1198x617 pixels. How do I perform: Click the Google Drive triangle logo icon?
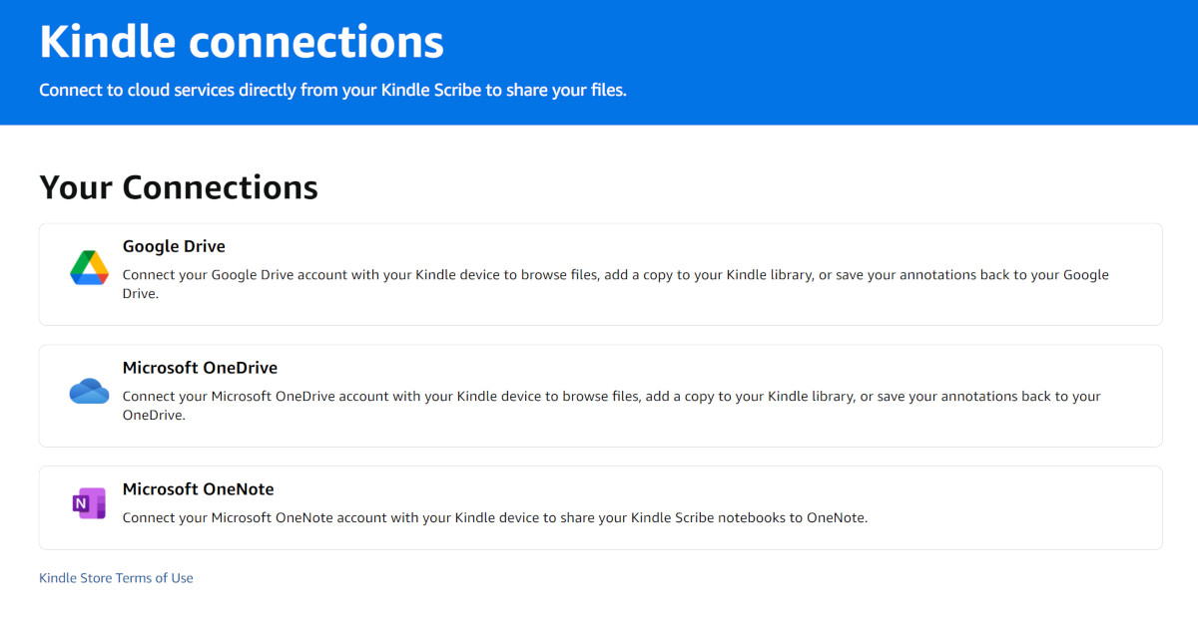[89, 268]
